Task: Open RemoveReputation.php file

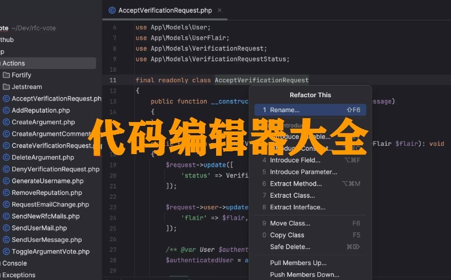Action: pos(46,193)
